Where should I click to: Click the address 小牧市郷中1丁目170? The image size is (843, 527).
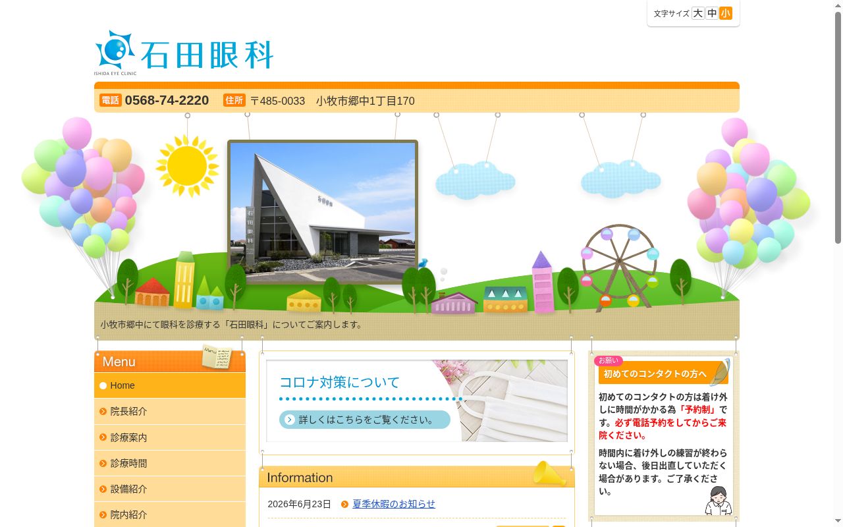pos(366,101)
